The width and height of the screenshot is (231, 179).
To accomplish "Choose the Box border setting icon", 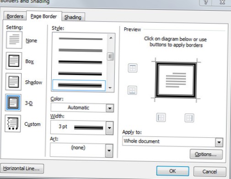I will pyautogui.click(x=14, y=61).
